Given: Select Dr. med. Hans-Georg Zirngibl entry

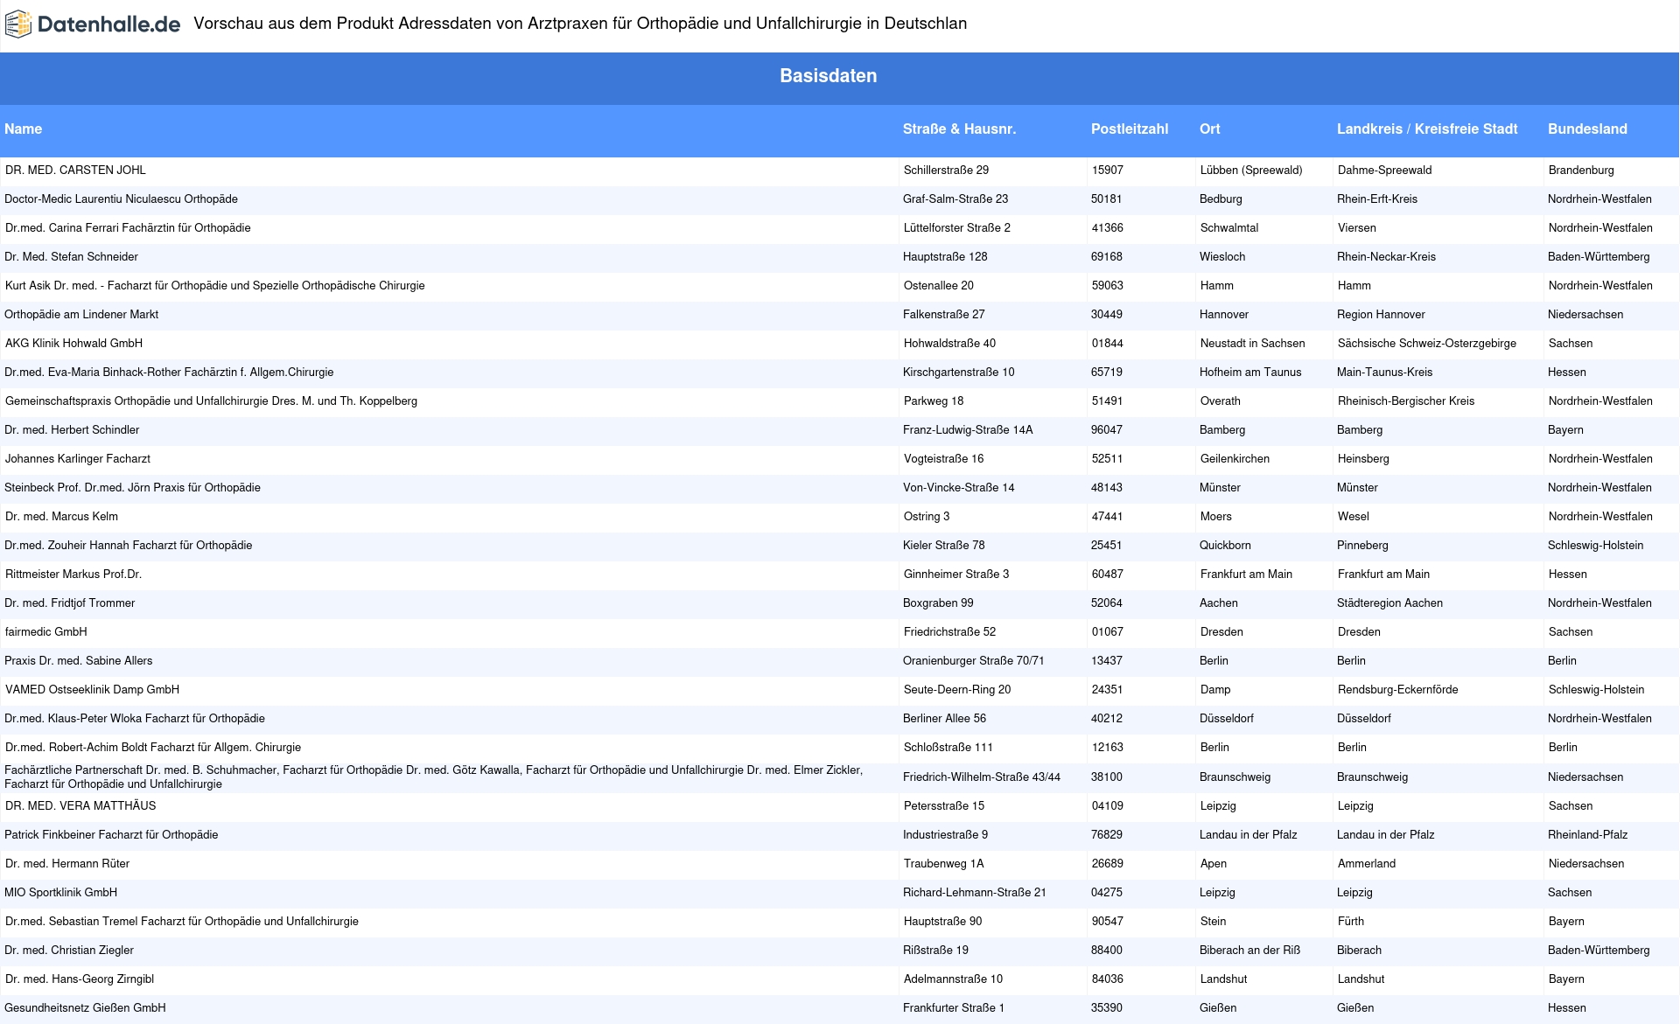Looking at the screenshot, I should coord(80,979).
